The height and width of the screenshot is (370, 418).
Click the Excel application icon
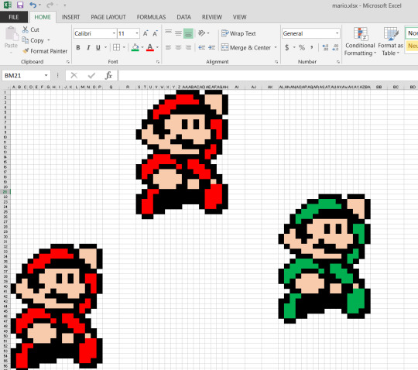point(8,5)
